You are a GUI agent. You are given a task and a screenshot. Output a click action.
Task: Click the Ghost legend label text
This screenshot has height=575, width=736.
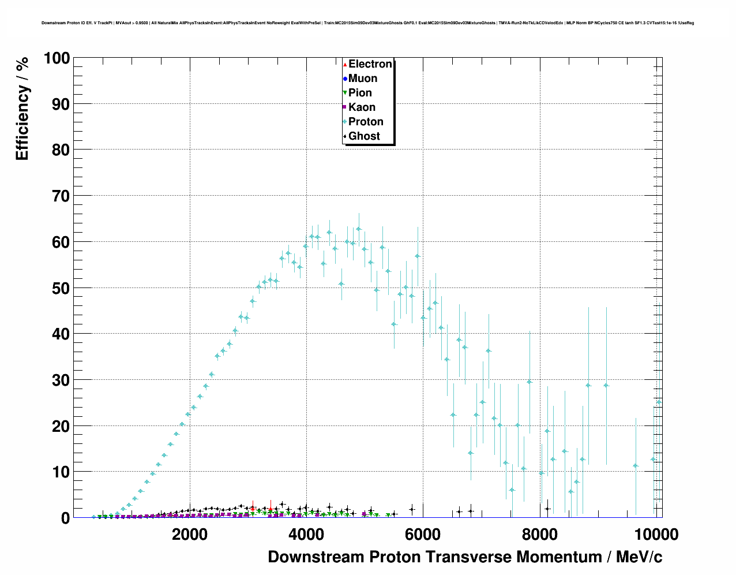(364, 136)
